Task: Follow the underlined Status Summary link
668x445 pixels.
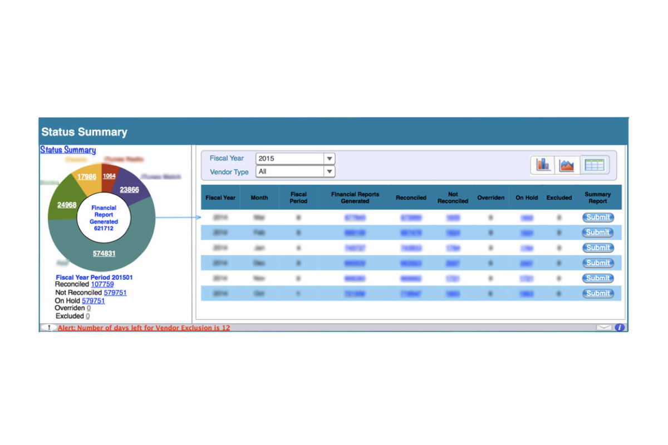Action: click(68, 150)
